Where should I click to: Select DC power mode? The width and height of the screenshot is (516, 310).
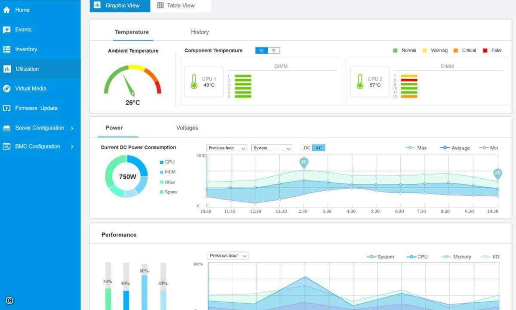pyautogui.click(x=307, y=148)
